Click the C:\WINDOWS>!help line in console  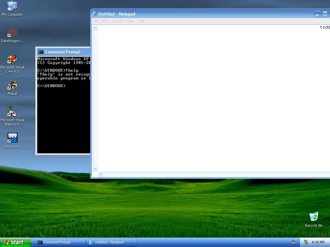pos(58,70)
